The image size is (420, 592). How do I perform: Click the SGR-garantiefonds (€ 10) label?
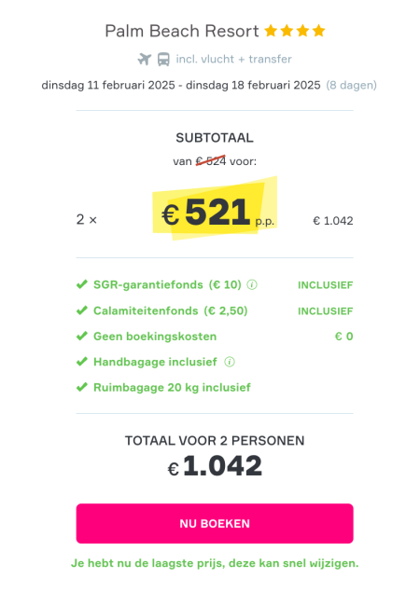pos(167,284)
